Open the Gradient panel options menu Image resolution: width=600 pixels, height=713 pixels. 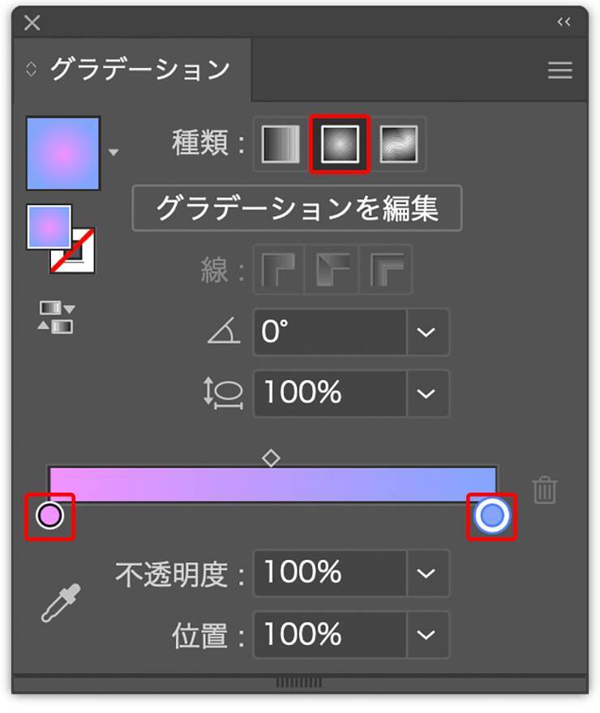point(559,70)
